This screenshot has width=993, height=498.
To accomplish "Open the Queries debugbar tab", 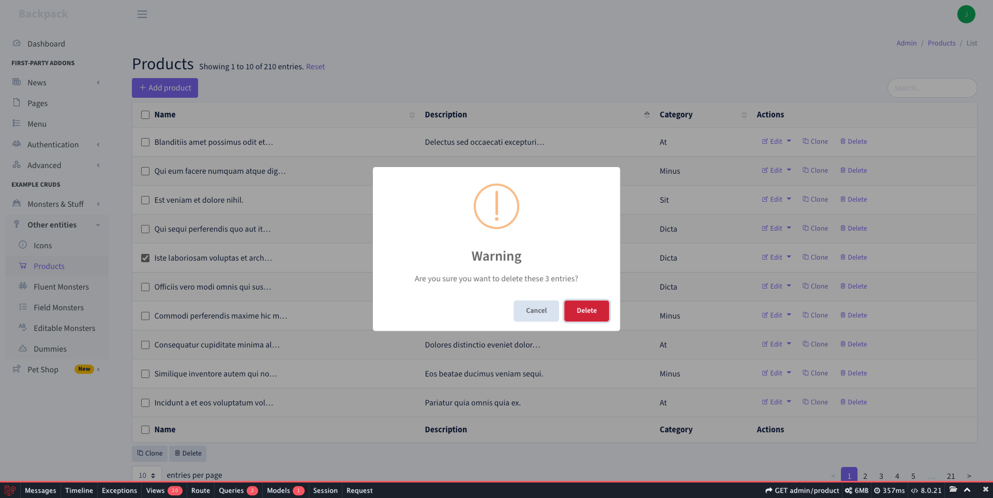I will [x=238, y=490].
